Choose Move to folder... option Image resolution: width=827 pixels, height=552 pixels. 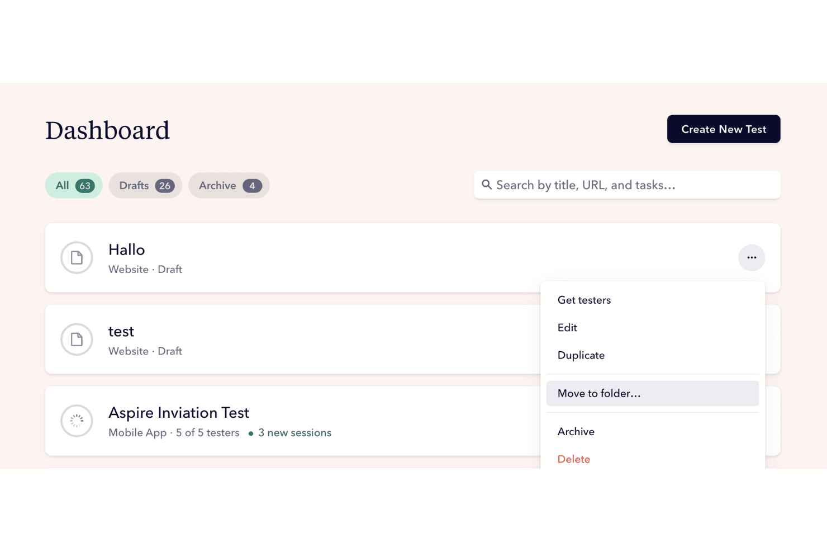(652, 393)
